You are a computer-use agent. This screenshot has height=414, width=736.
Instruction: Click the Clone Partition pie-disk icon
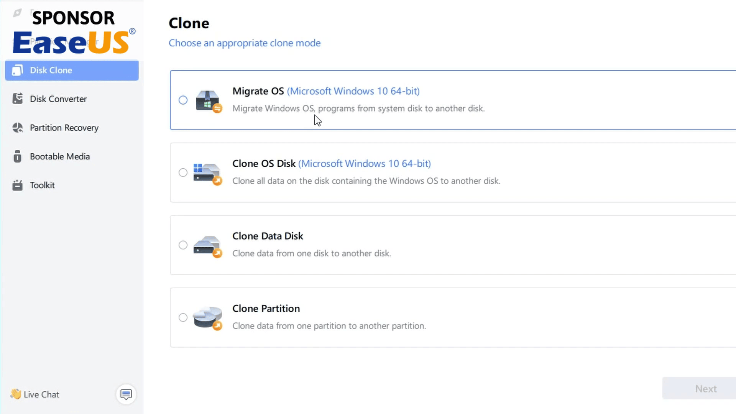coord(207,318)
